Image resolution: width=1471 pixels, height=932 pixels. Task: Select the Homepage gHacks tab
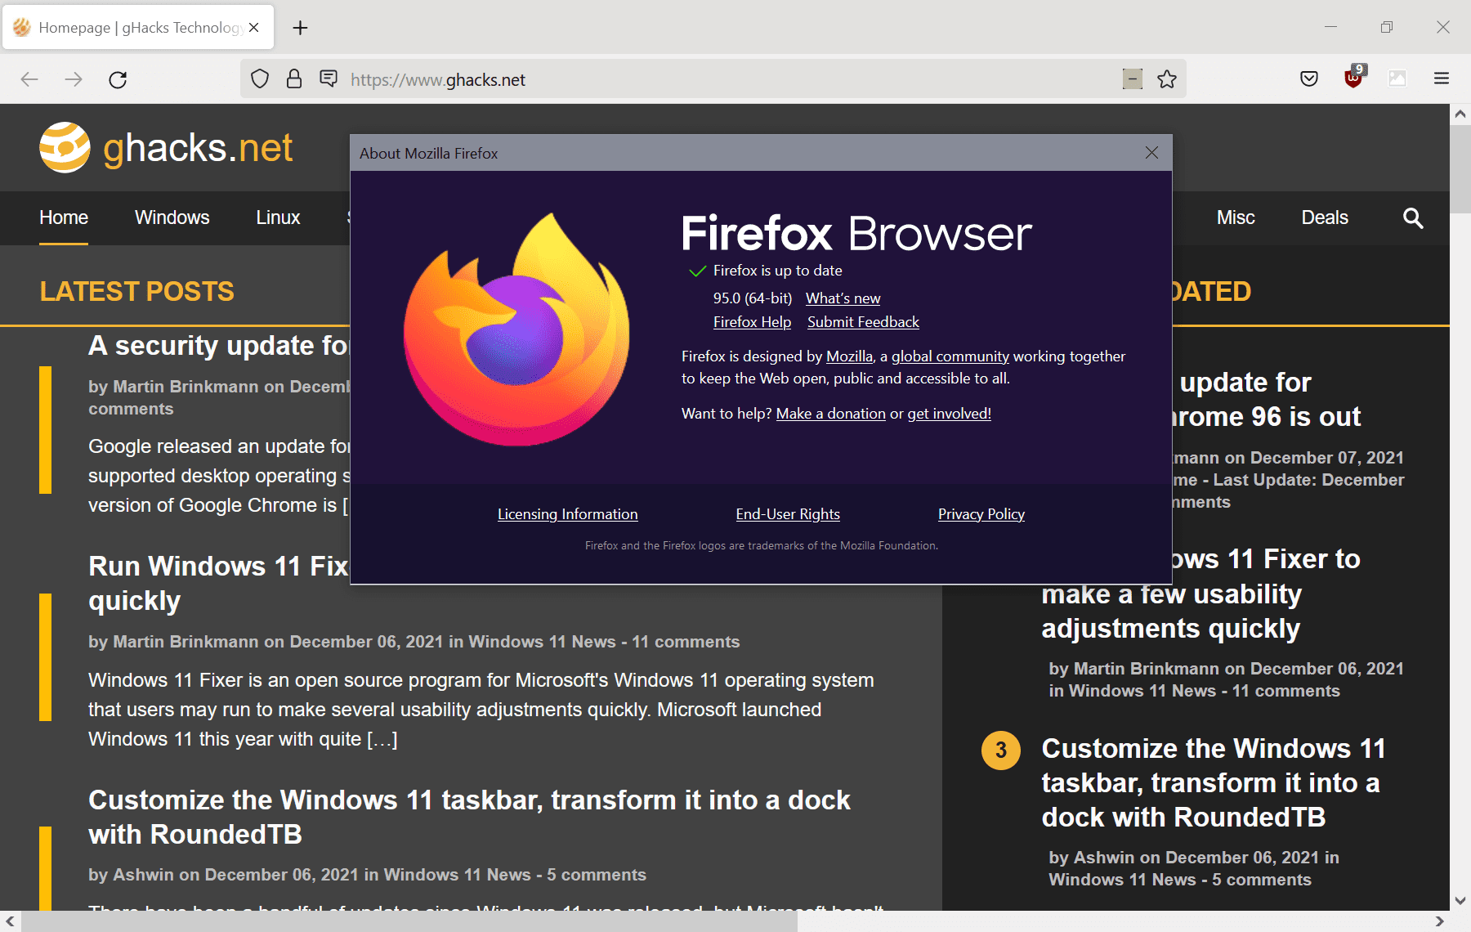[x=139, y=28]
